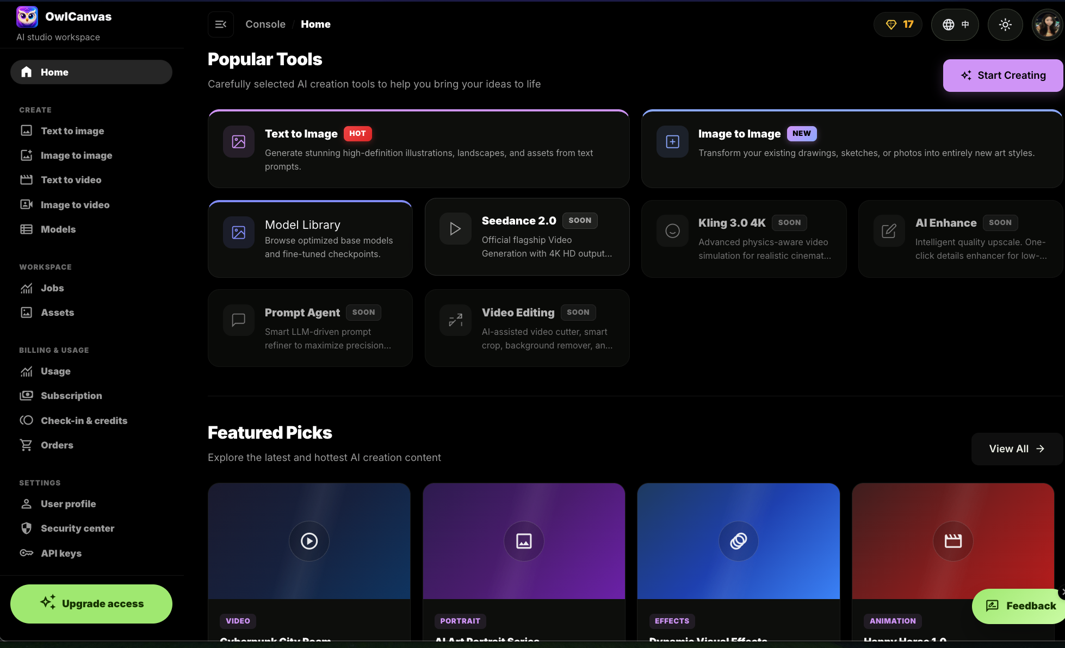
Task: Open the user avatar menu
Action: [x=1047, y=24]
